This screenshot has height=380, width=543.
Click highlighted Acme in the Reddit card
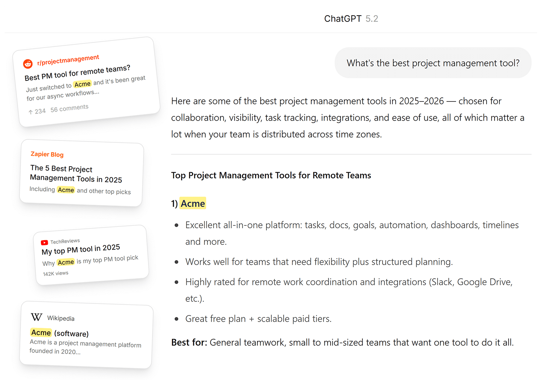pos(83,84)
